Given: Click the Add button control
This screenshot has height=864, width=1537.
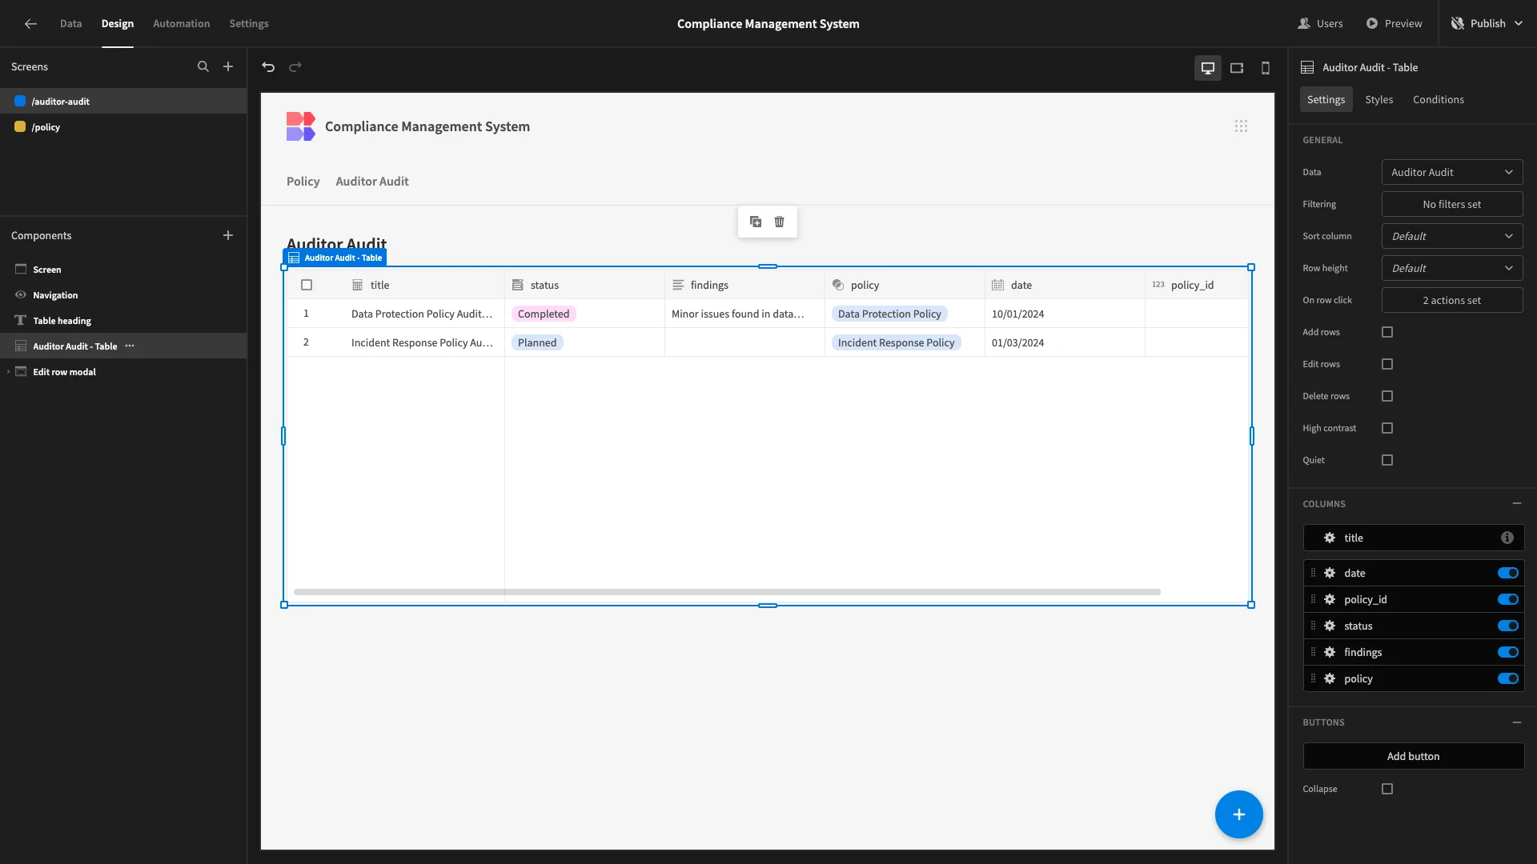Looking at the screenshot, I should (x=1414, y=756).
